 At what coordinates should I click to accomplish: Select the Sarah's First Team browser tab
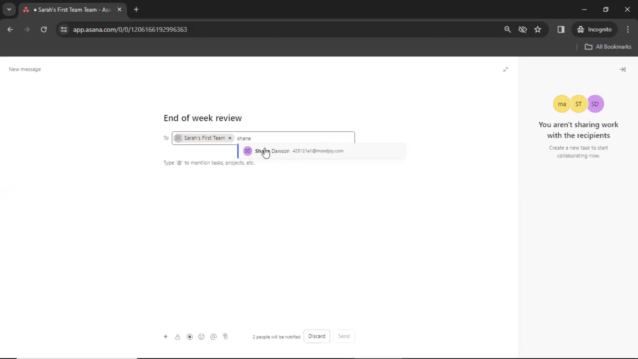tap(72, 10)
